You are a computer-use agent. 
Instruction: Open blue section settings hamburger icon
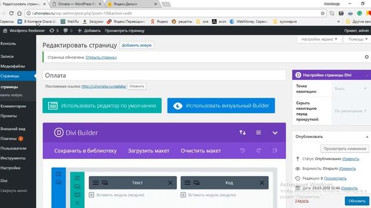59,174
